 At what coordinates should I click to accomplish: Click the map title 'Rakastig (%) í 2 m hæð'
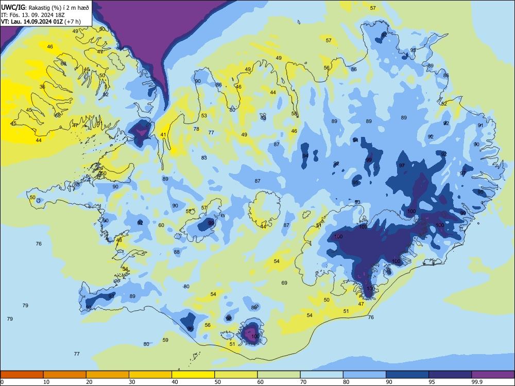(59, 7)
